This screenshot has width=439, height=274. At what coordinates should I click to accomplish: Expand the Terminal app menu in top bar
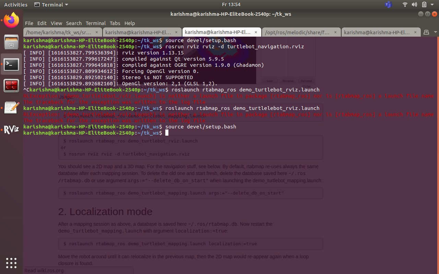pos(51,5)
